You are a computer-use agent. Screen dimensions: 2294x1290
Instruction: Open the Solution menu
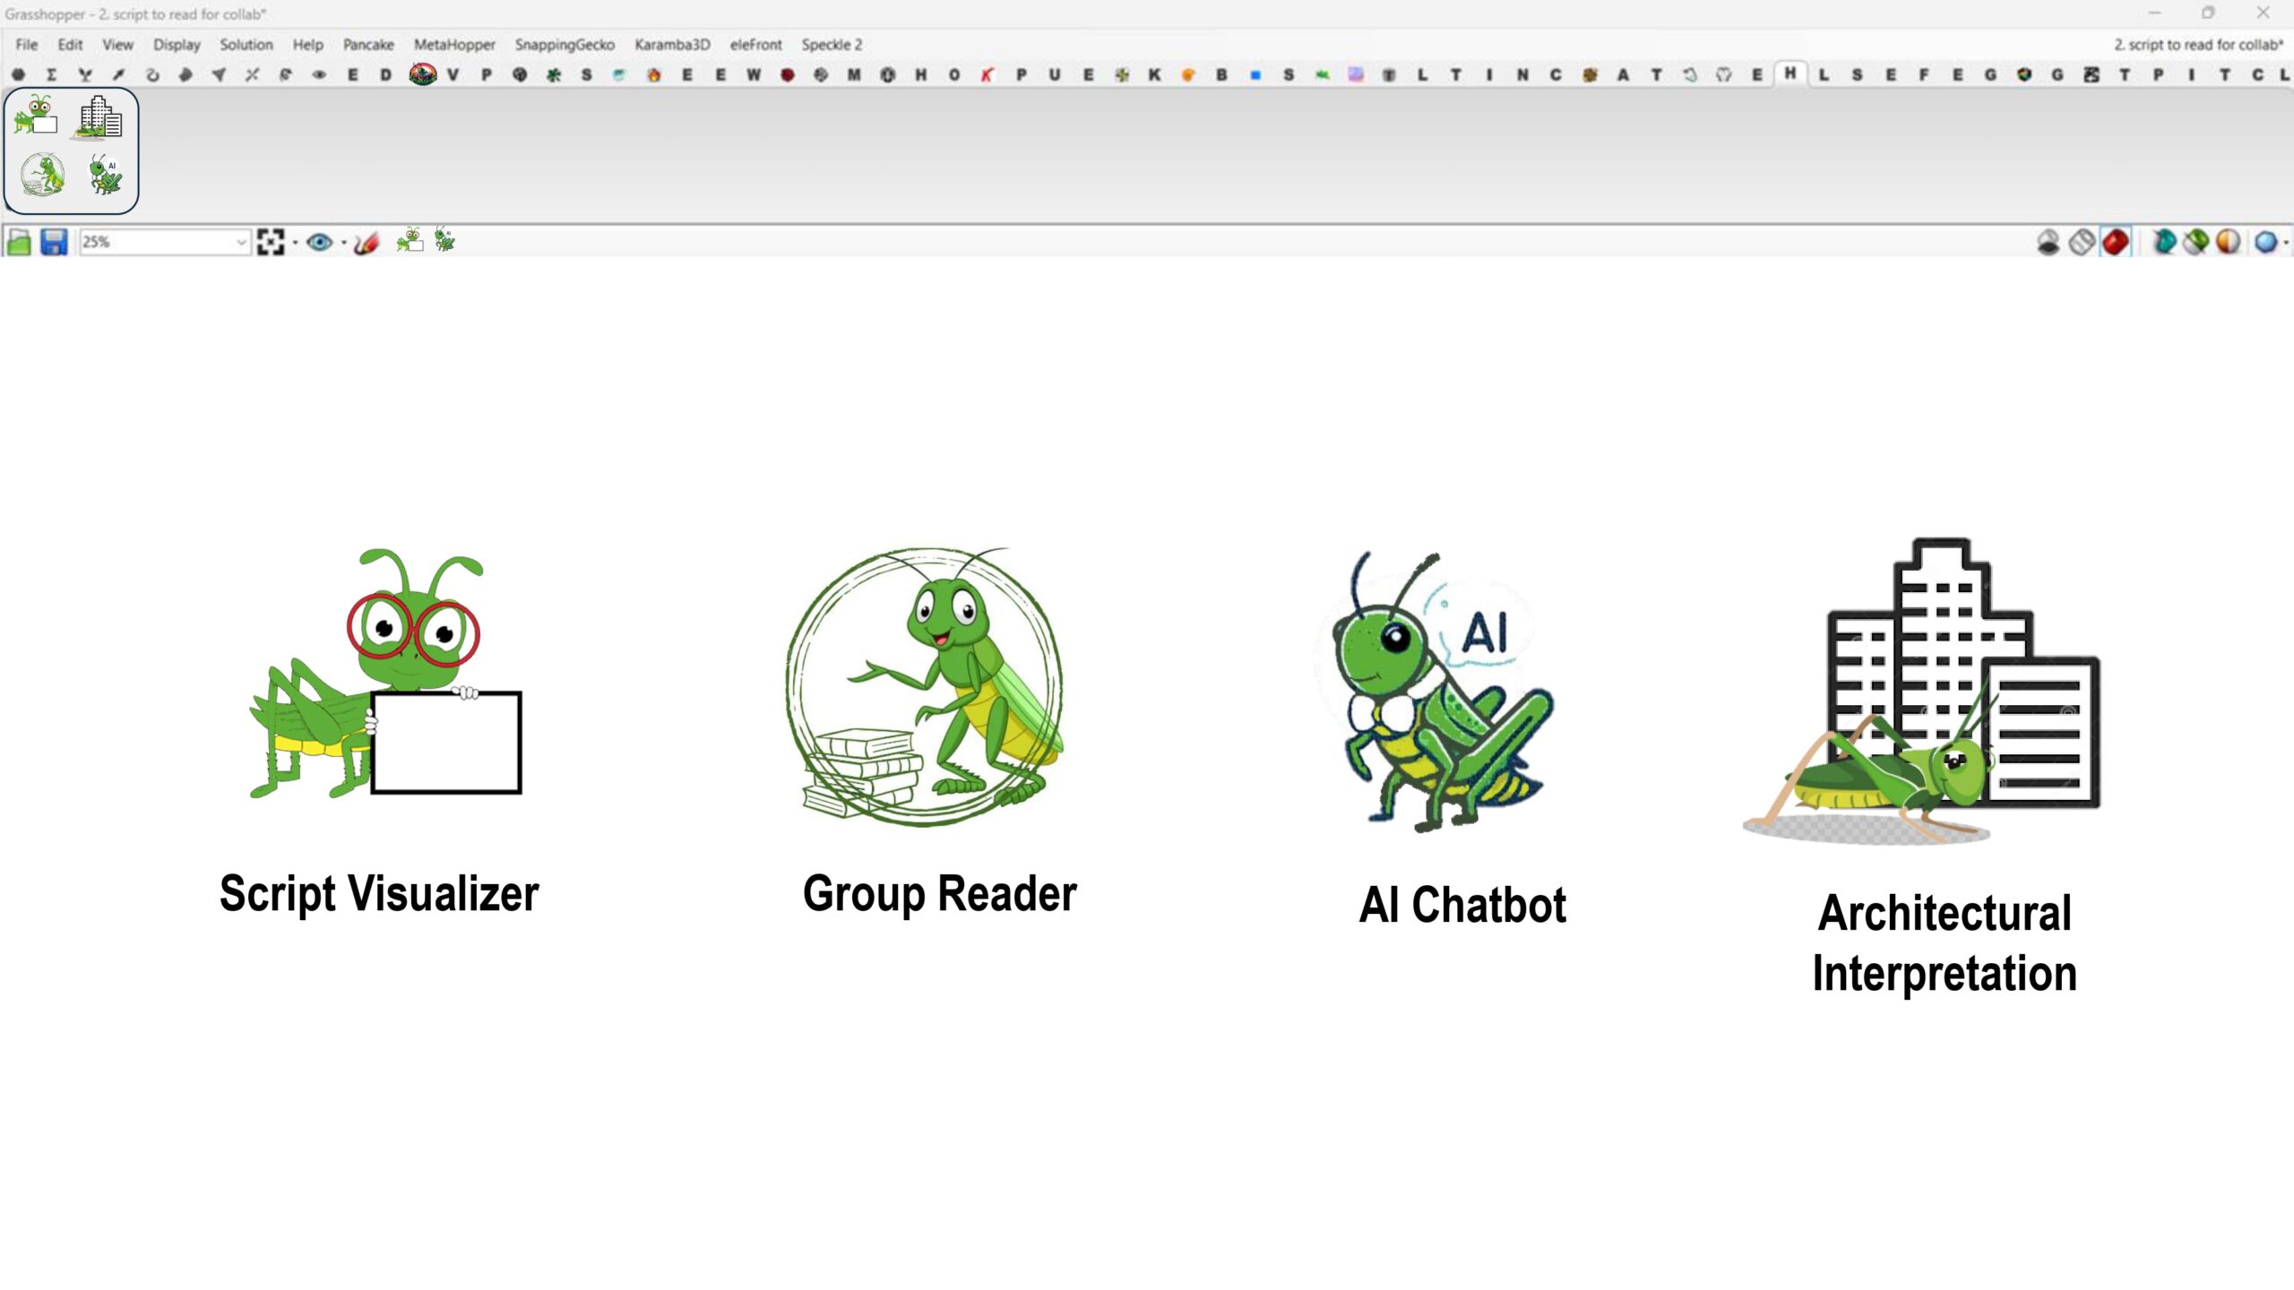[246, 44]
